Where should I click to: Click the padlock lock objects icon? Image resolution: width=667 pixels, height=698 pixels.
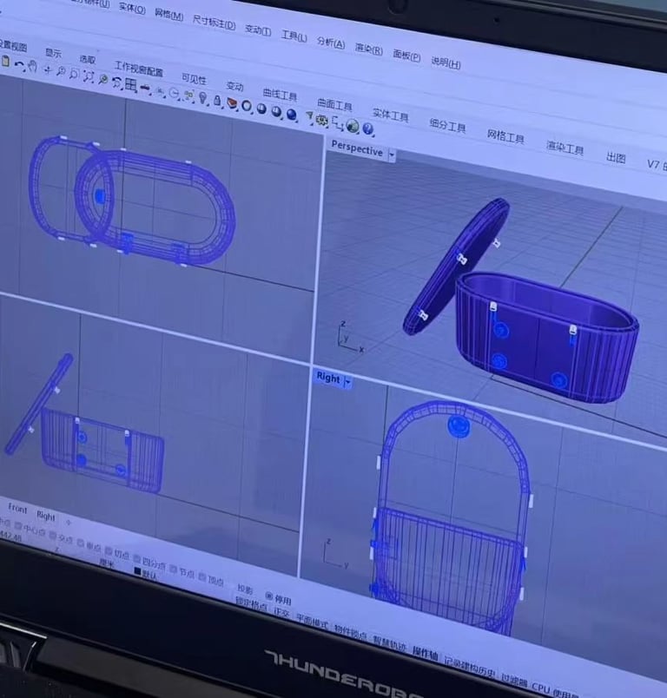217,101
